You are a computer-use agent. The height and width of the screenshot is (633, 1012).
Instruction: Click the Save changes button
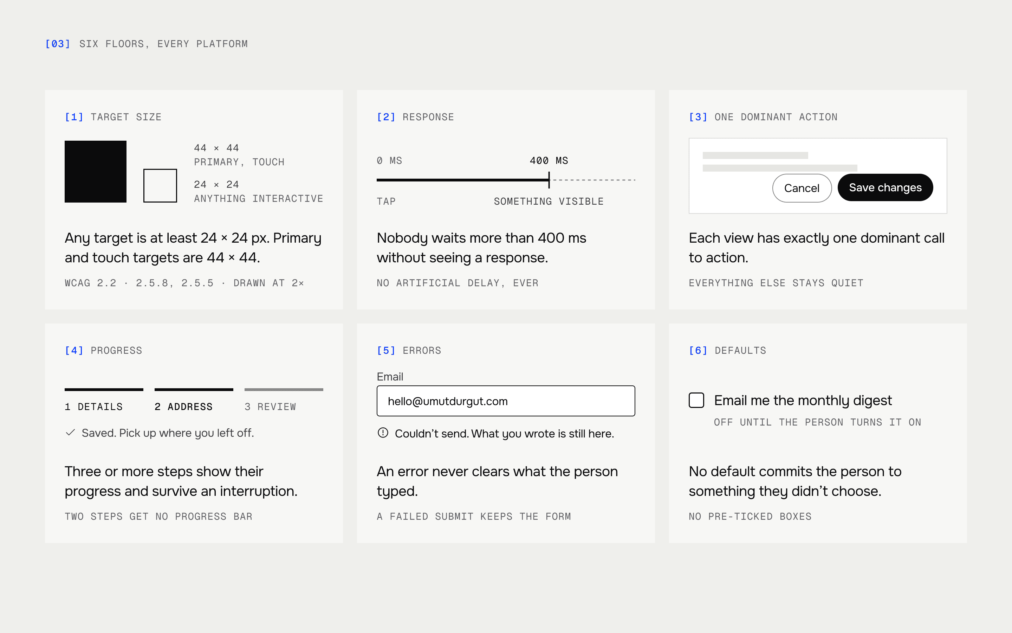coord(885,187)
